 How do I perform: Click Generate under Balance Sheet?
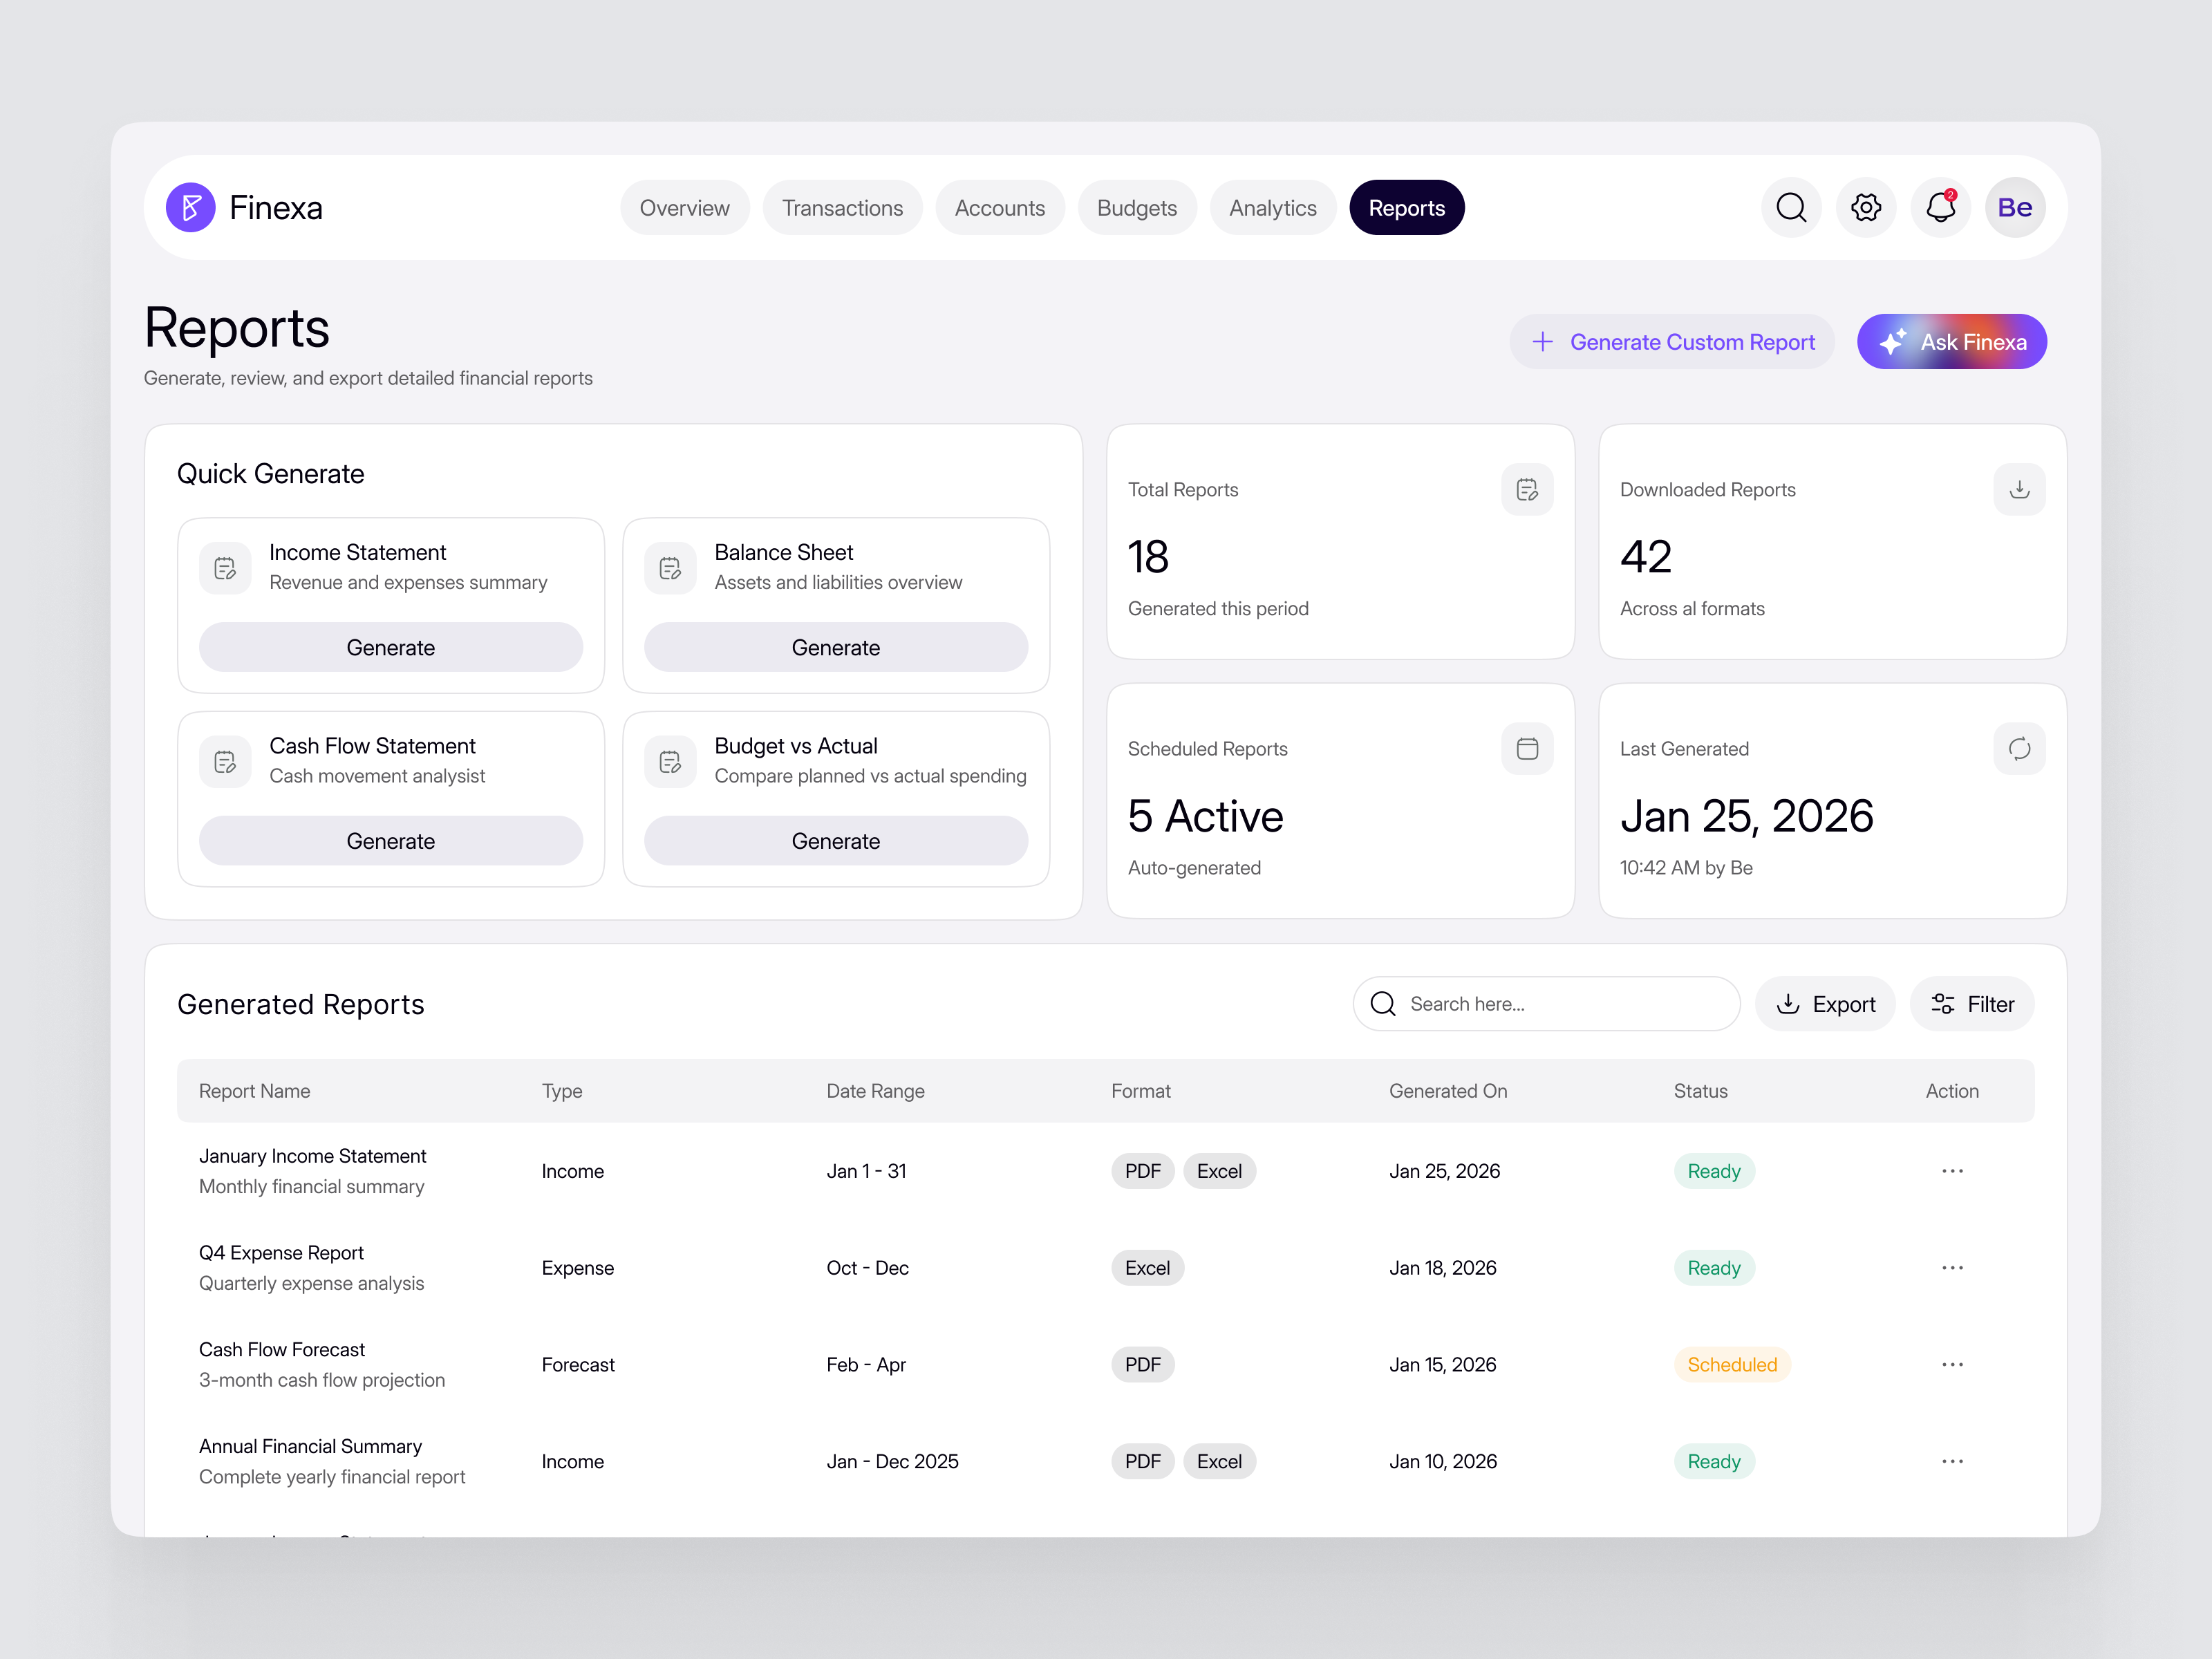(x=835, y=647)
